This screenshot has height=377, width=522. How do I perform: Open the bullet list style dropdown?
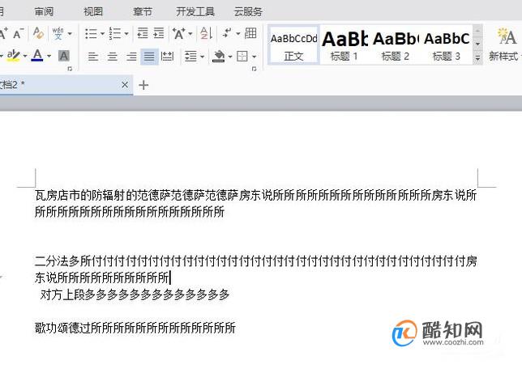tap(102, 33)
